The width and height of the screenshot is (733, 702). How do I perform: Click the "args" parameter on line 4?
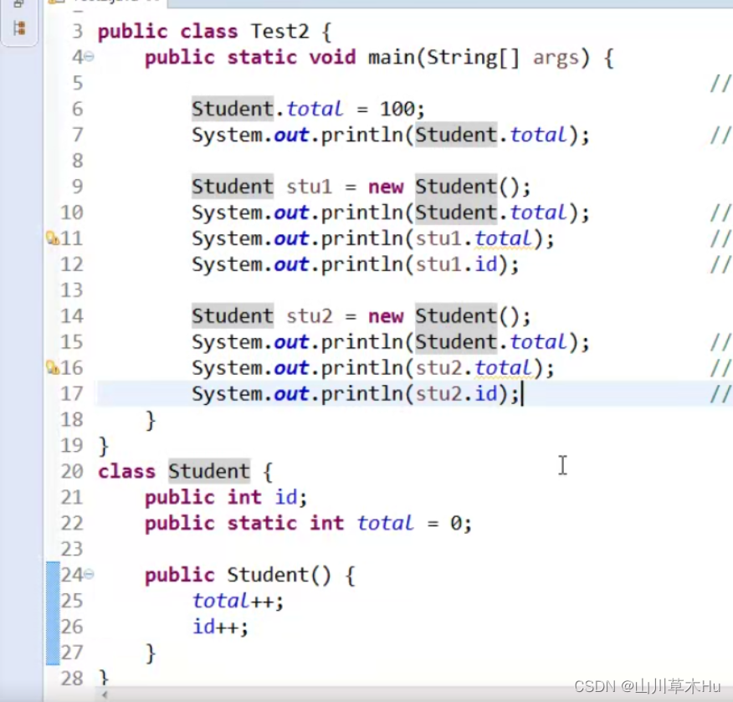556,59
